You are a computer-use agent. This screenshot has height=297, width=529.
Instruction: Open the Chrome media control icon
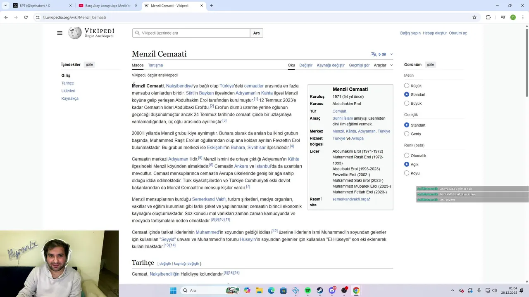click(x=503, y=17)
